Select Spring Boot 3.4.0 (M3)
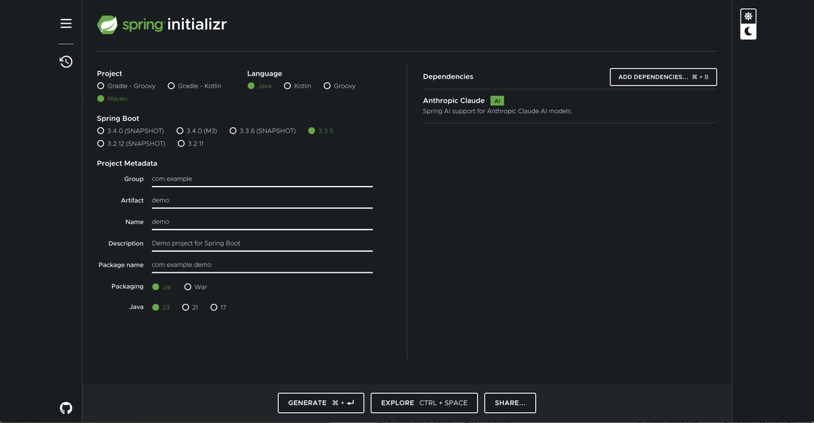The height and width of the screenshot is (423, 814). 197,131
